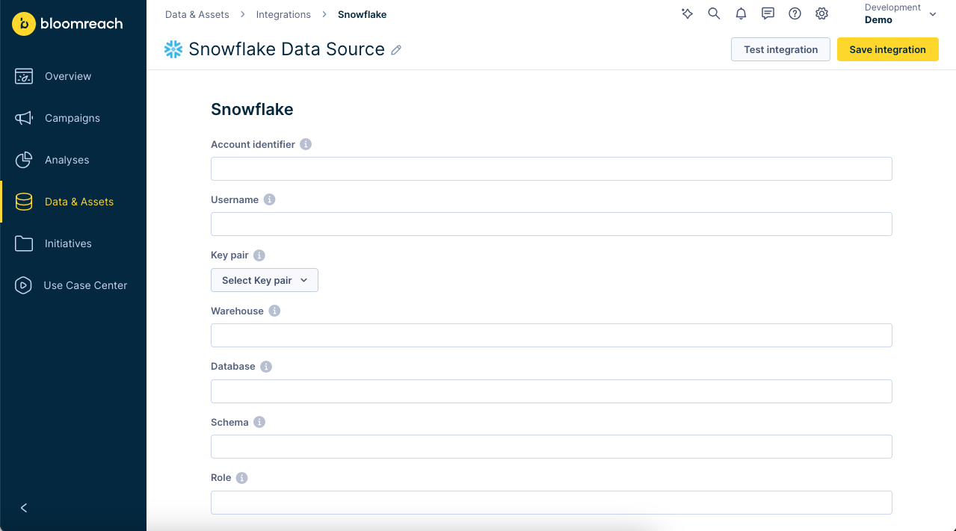
Task: Open chat message icon in header
Action: coord(768,13)
